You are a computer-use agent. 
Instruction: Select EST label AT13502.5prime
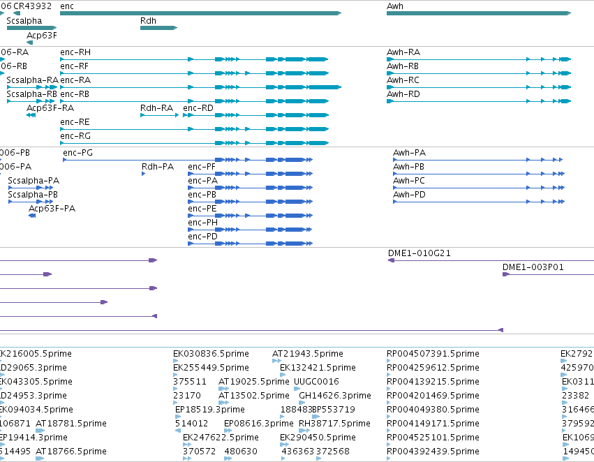254,396
